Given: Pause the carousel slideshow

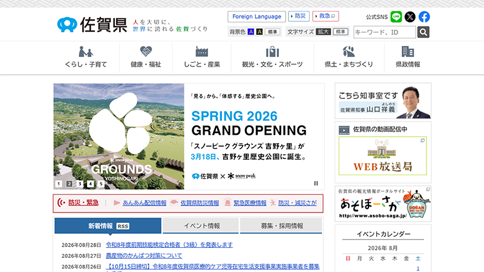Looking at the screenshot, I should 316,183.
